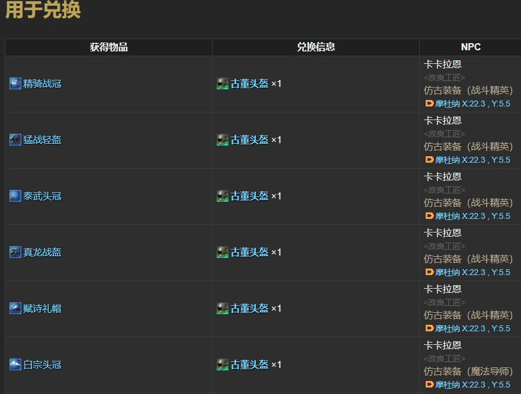Click the ×1 quantity in 猛战轻盔 row
The width and height of the screenshot is (521, 394).
pos(276,140)
